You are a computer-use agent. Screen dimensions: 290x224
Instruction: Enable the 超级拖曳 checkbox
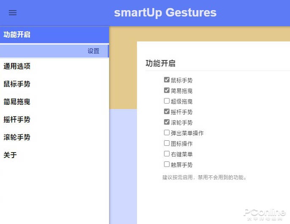click(x=167, y=101)
